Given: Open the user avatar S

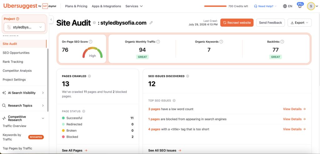Looking at the screenshot, I should pyautogui.click(x=311, y=6).
